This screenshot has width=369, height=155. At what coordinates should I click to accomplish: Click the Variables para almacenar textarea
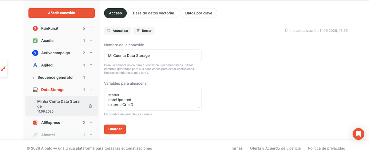tap(153, 99)
